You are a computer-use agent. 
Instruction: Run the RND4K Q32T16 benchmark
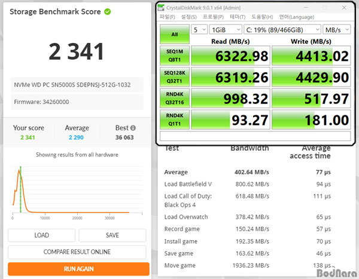coord(174,97)
